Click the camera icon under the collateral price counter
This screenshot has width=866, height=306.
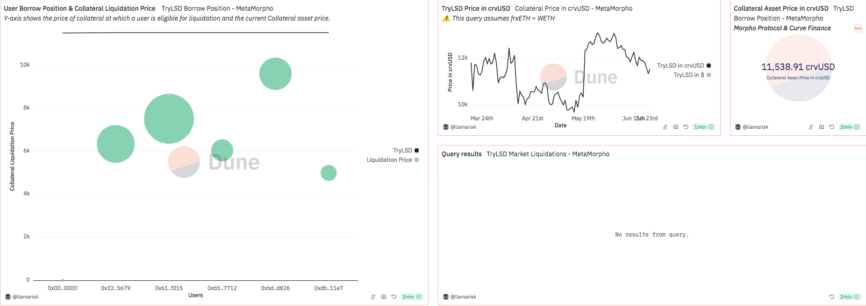pyautogui.click(x=821, y=127)
